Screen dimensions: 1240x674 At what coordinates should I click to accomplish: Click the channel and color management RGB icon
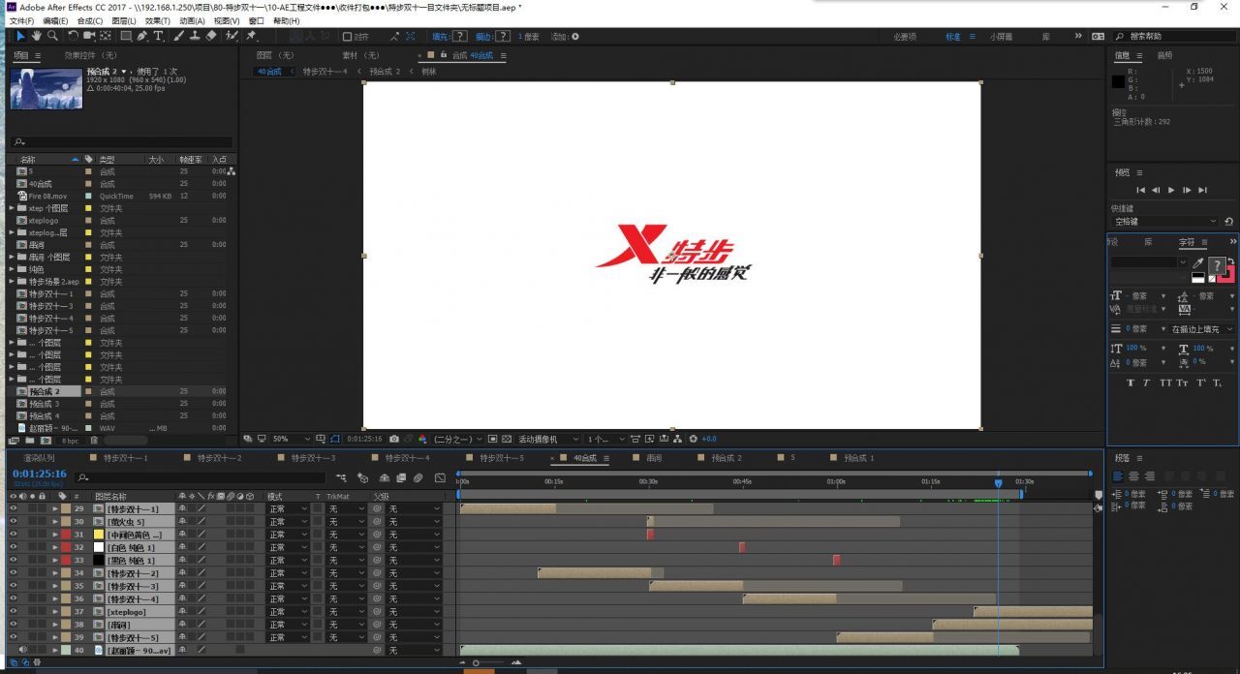(421, 439)
